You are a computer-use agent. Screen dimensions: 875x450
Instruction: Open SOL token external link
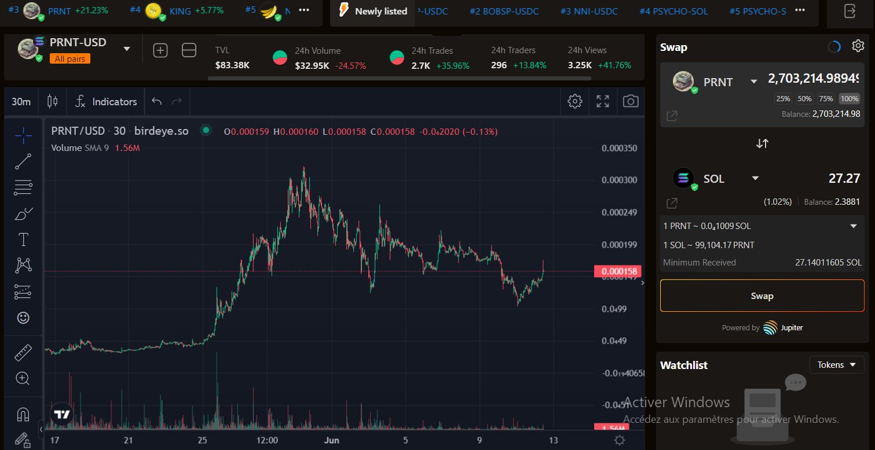point(672,203)
